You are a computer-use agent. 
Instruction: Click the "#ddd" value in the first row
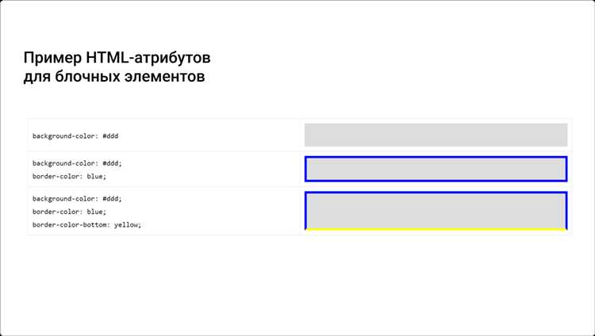(x=110, y=136)
